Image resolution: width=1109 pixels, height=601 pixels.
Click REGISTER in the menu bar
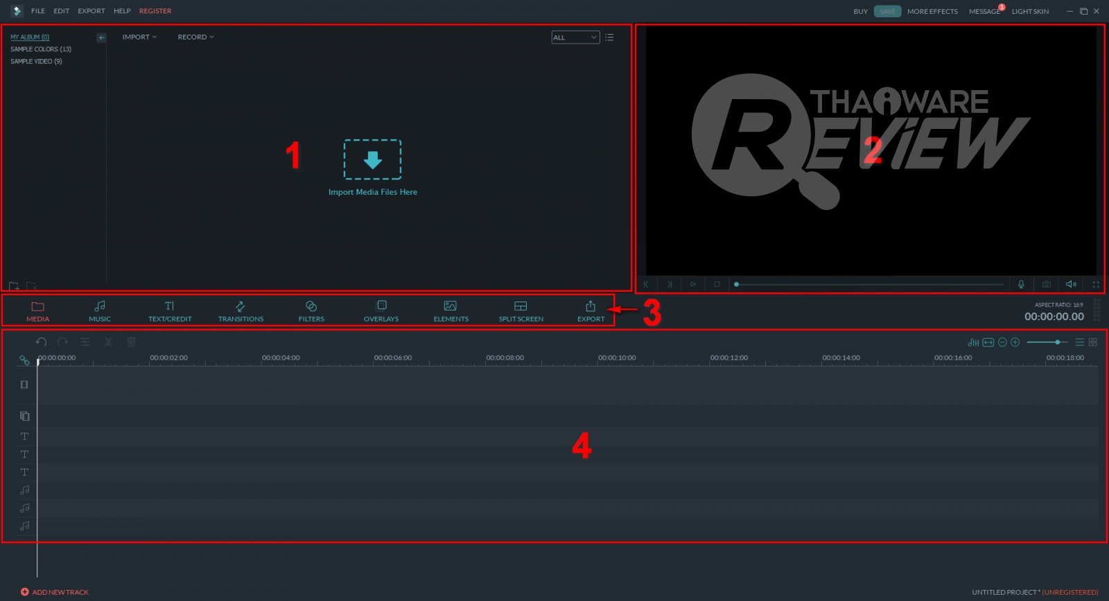point(155,11)
